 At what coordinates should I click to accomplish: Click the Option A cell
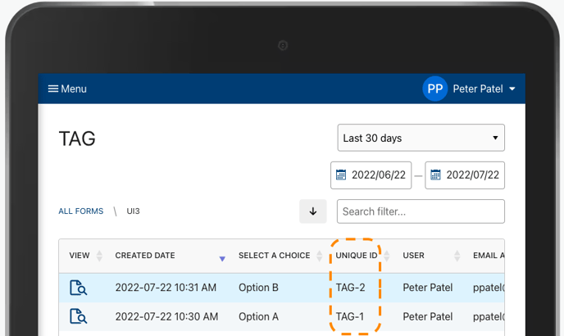point(258,316)
